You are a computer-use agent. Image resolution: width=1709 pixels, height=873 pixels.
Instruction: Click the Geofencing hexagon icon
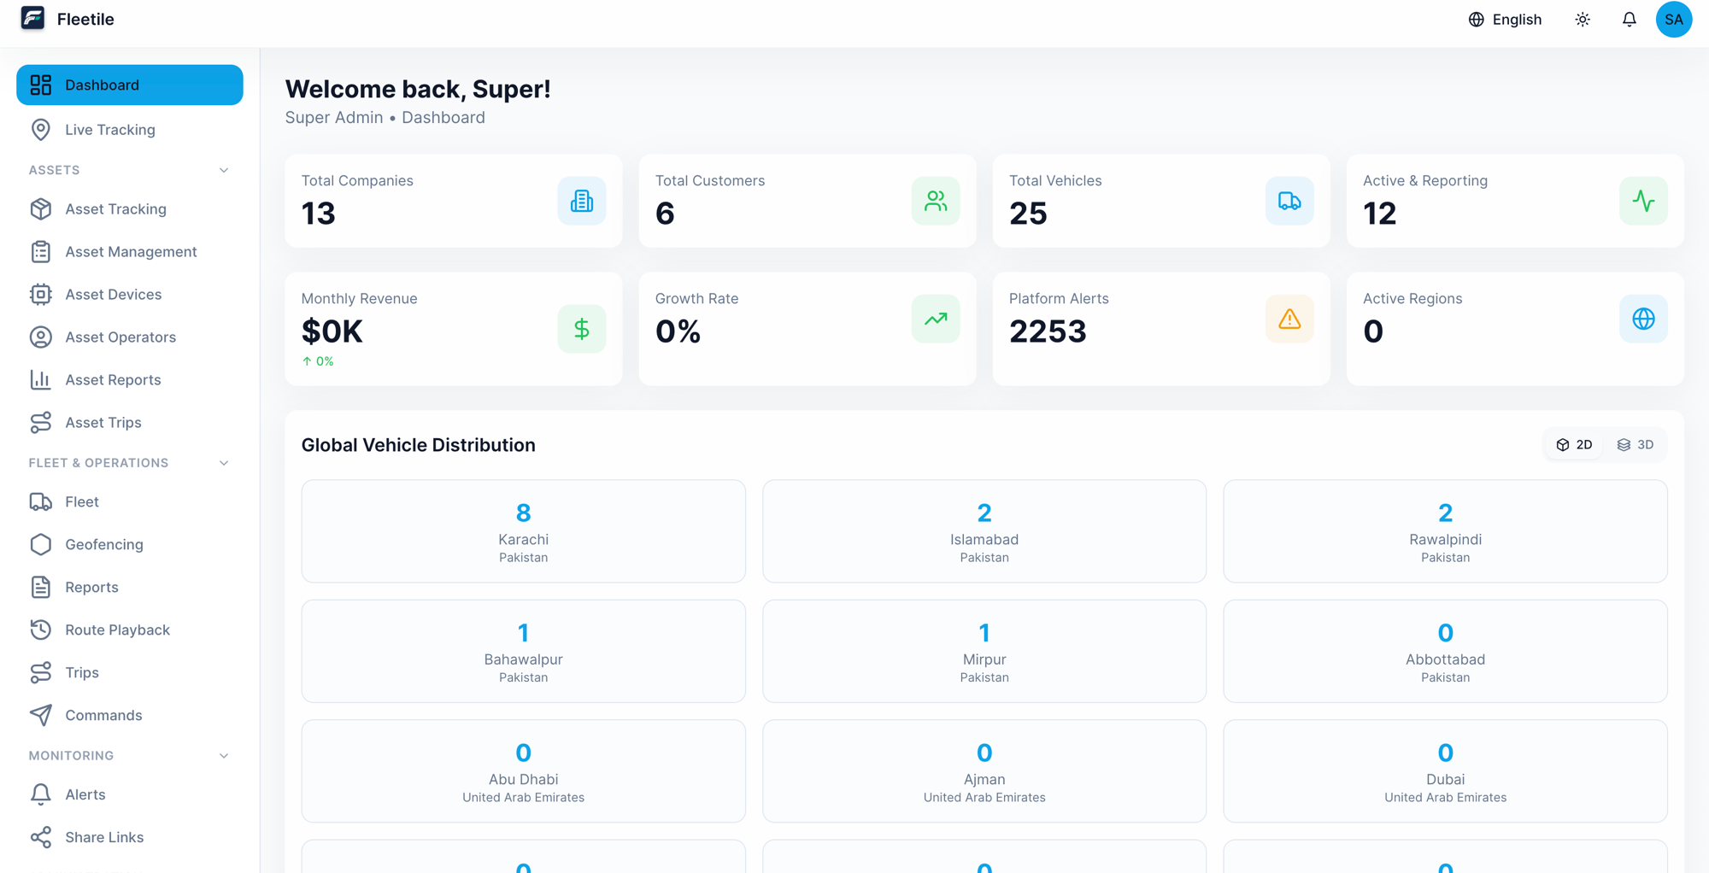pyautogui.click(x=41, y=544)
